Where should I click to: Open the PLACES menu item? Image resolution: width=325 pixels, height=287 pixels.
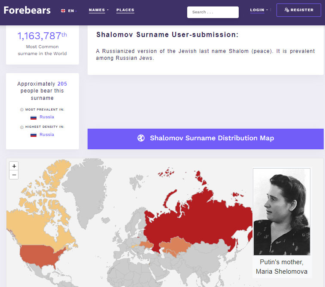point(125,10)
